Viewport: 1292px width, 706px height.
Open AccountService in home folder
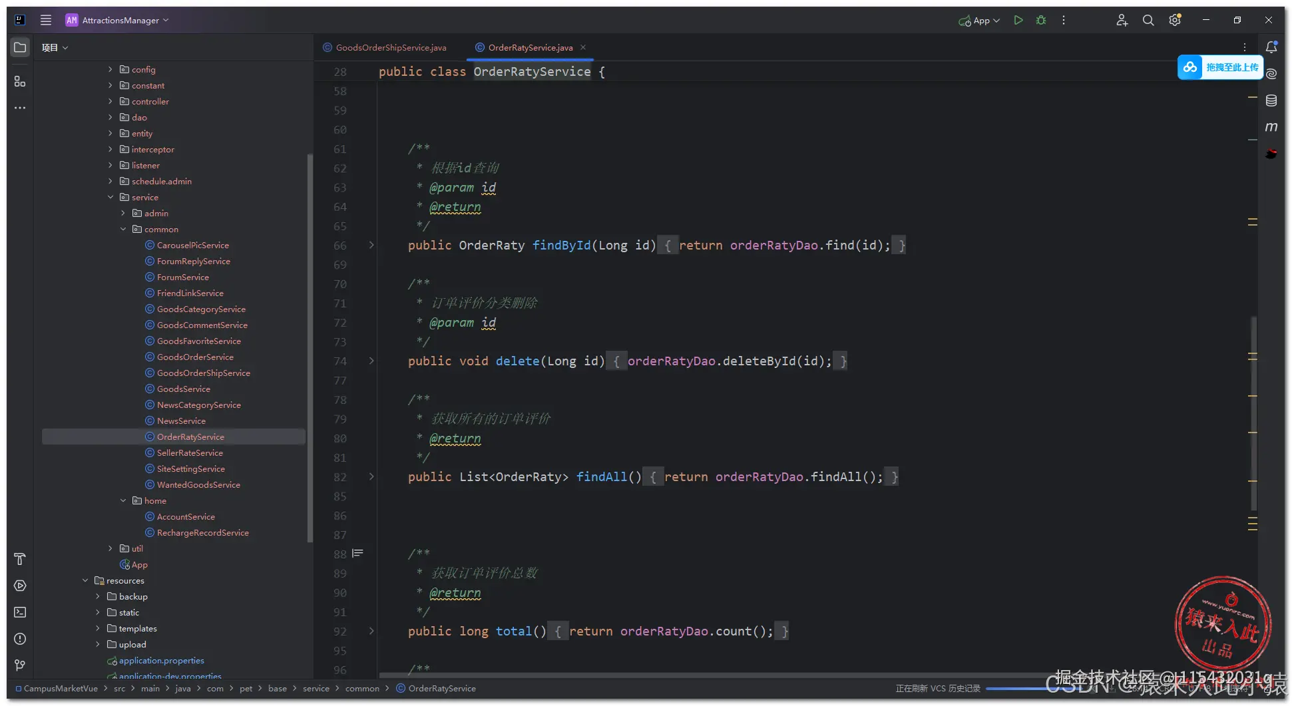pyautogui.click(x=186, y=516)
